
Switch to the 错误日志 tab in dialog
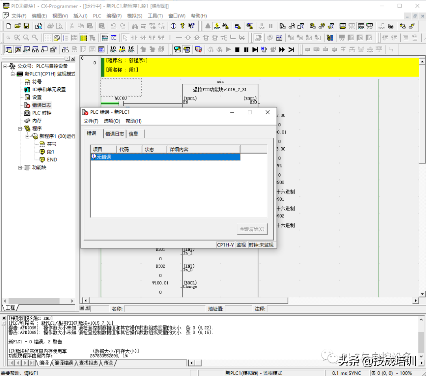coord(114,134)
